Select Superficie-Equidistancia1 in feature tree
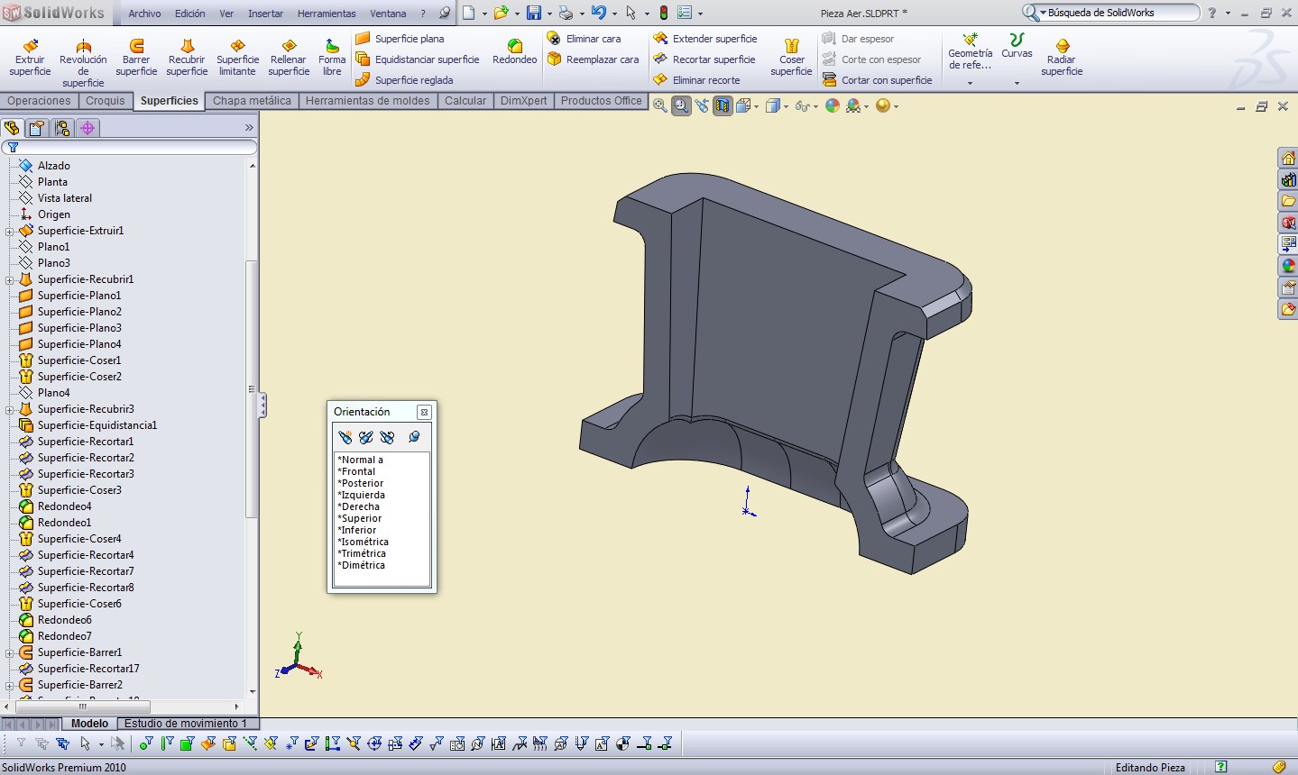Screen dimensions: 1298x775 tap(97, 425)
